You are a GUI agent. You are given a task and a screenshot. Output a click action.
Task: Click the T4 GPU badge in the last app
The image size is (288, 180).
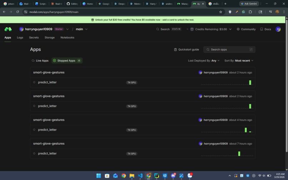click(x=132, y=154)
